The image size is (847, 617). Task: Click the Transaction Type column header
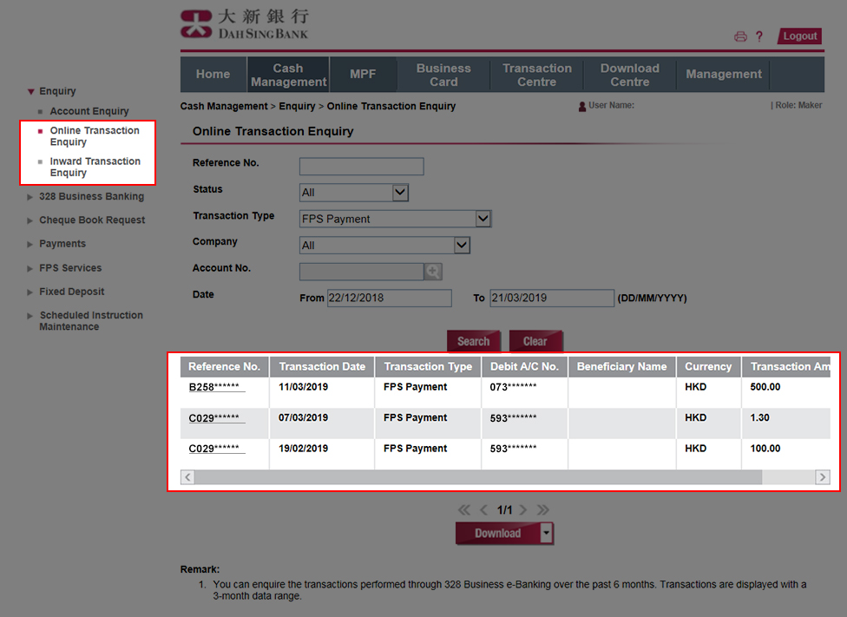[428, 367]
